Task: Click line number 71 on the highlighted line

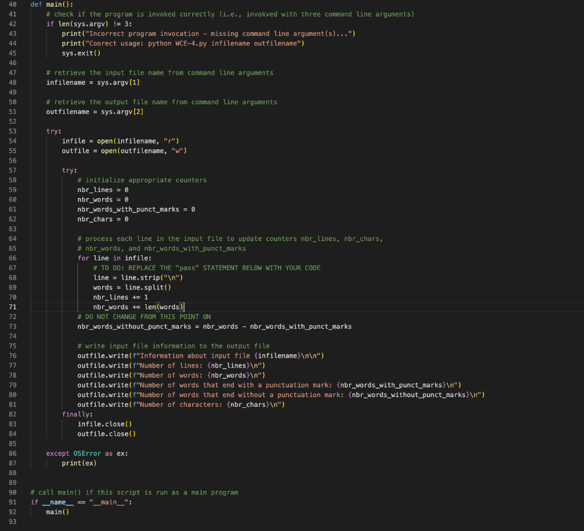Action: [13, 307]
